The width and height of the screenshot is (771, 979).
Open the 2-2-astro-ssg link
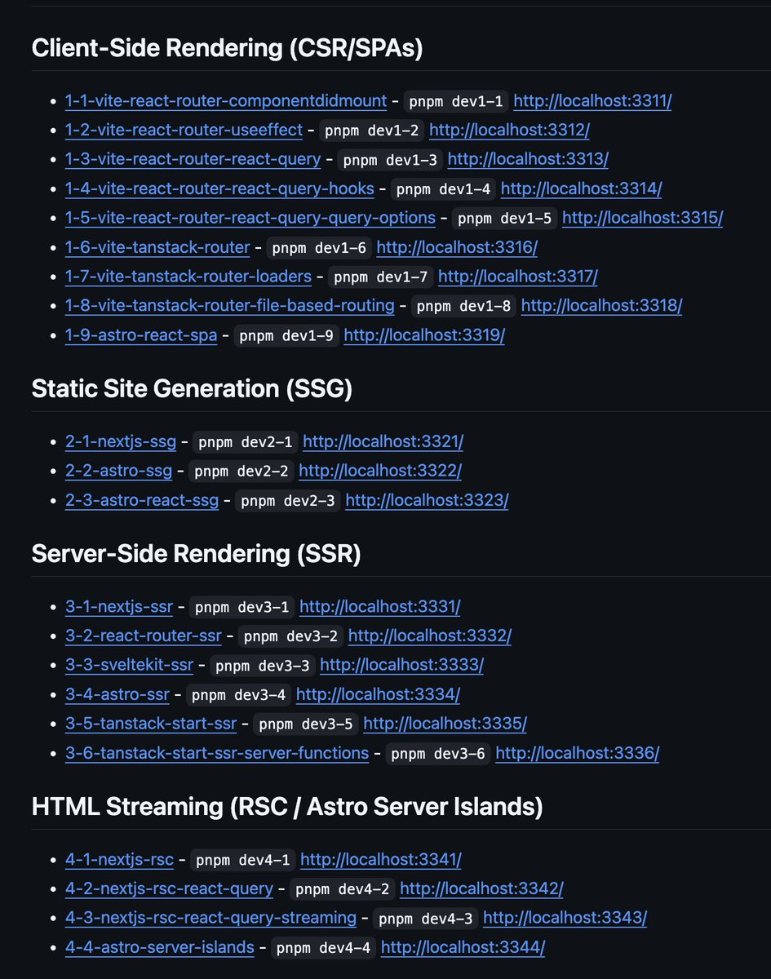119,472
